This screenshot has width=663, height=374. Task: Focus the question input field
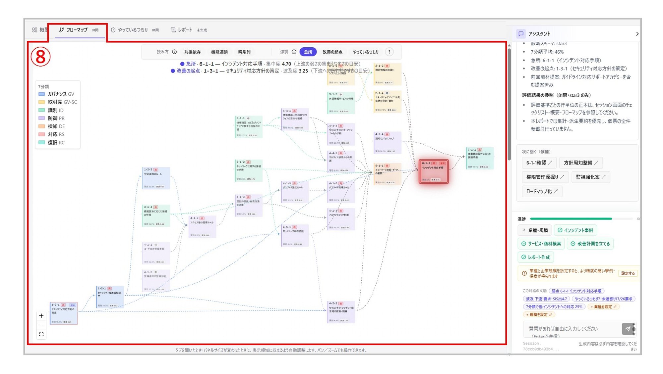coord(573,330)
